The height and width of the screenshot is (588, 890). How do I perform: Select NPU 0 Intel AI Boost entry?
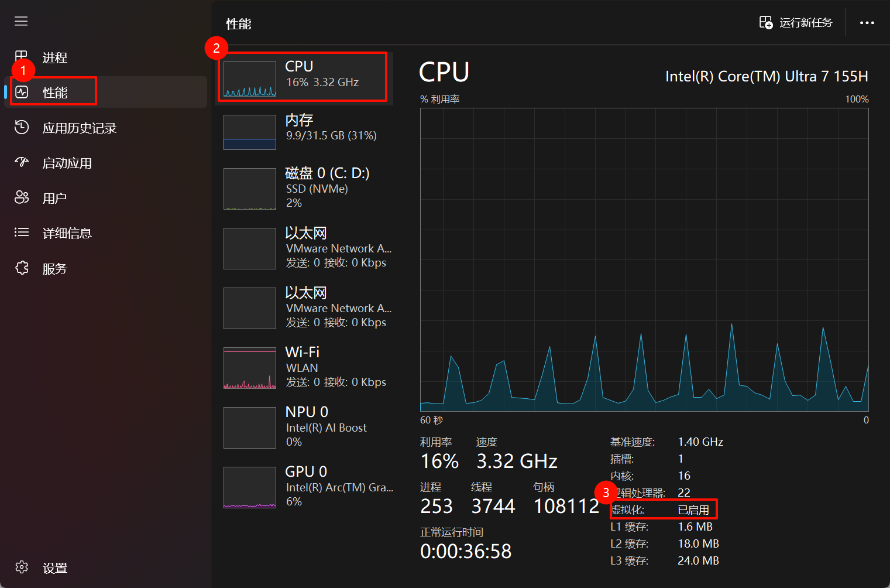click(304, 427)
